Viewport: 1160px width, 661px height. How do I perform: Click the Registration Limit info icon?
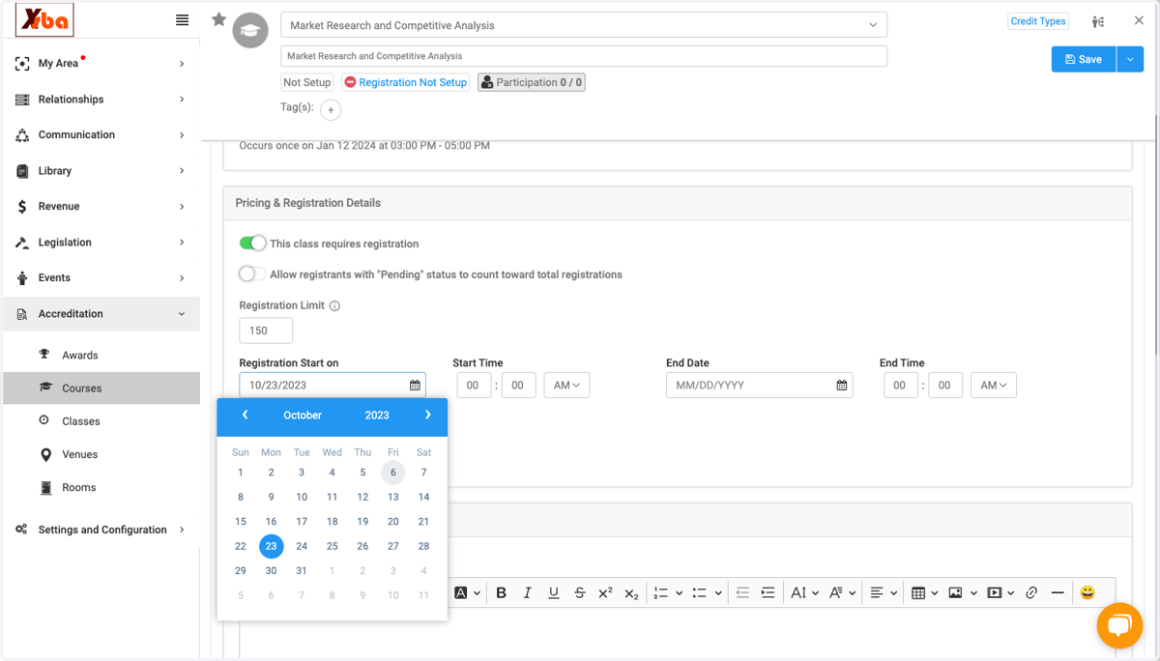click(334, 305)
